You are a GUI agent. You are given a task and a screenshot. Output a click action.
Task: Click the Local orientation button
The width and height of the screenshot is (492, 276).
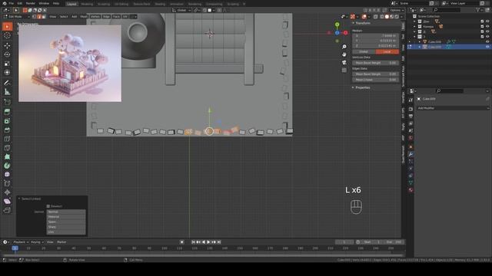click(x=387, y=52)
